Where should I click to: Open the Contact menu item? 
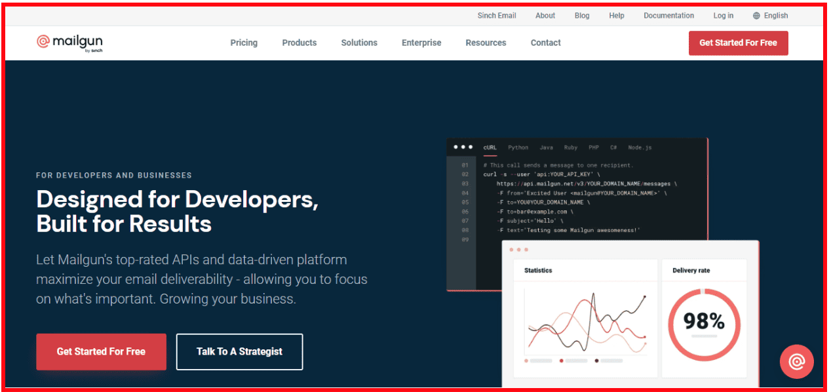coord(546,43)
